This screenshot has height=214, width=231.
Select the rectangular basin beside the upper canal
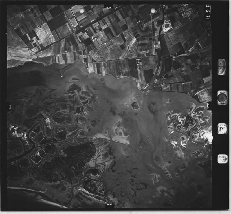[167, 26]
